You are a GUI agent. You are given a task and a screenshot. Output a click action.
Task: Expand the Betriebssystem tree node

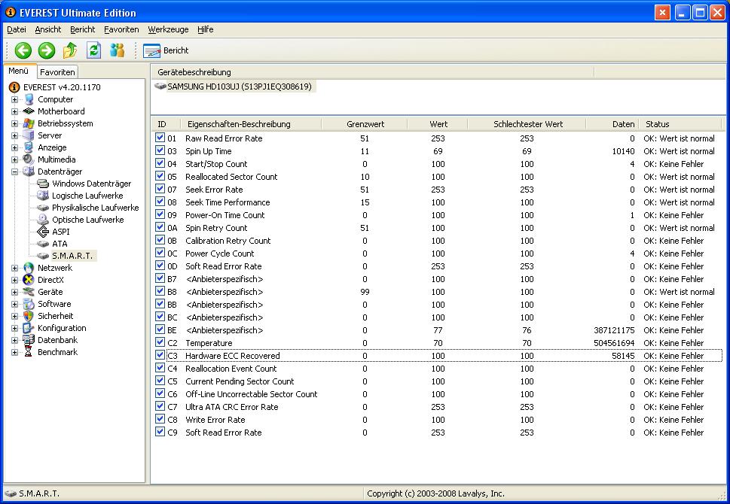point(15,123)
